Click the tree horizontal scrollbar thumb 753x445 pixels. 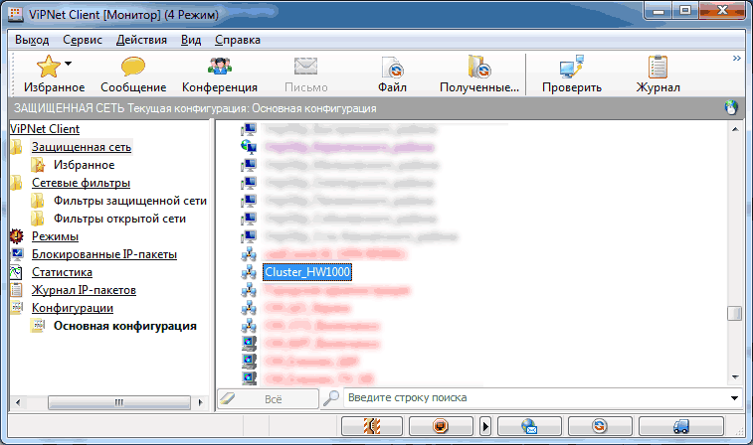tap(119, 403)
